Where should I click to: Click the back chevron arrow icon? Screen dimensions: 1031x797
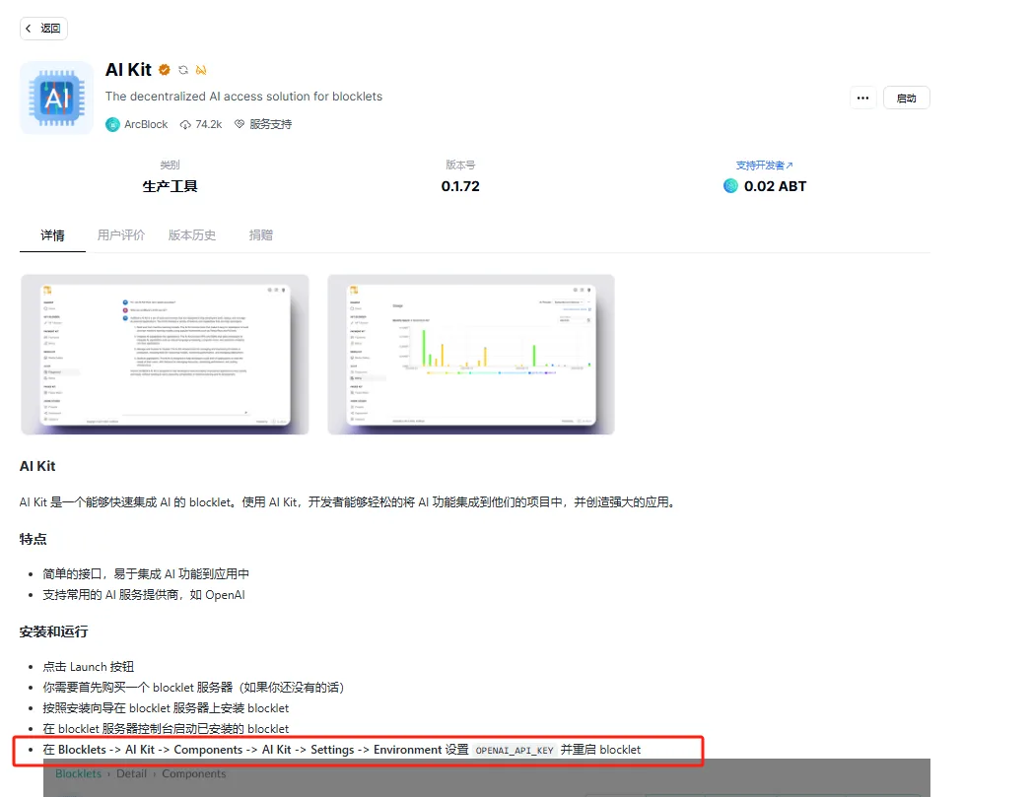(29, 29)
